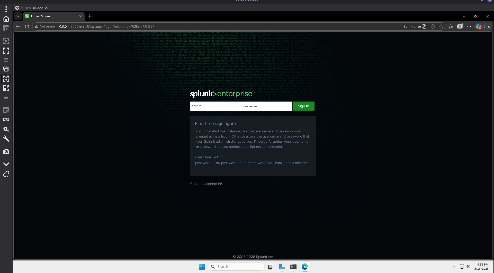Click the broken link disconnect icon

[6, 174]
